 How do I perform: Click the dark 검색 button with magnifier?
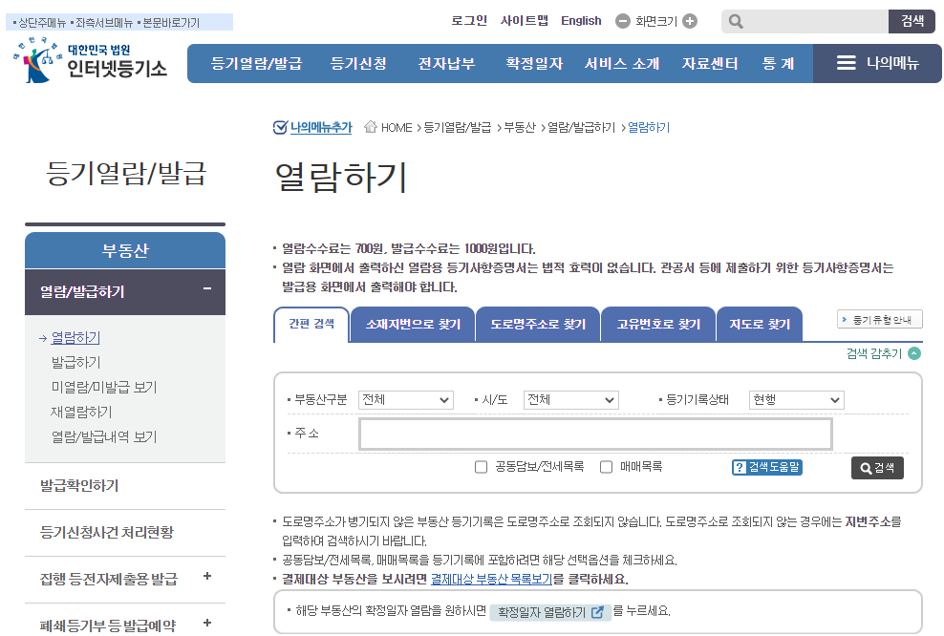[x=877, y=468]
